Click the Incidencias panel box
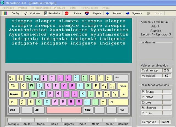Image resolution: width=176 pixels, height=127 pixels. [x=156, y=51]
